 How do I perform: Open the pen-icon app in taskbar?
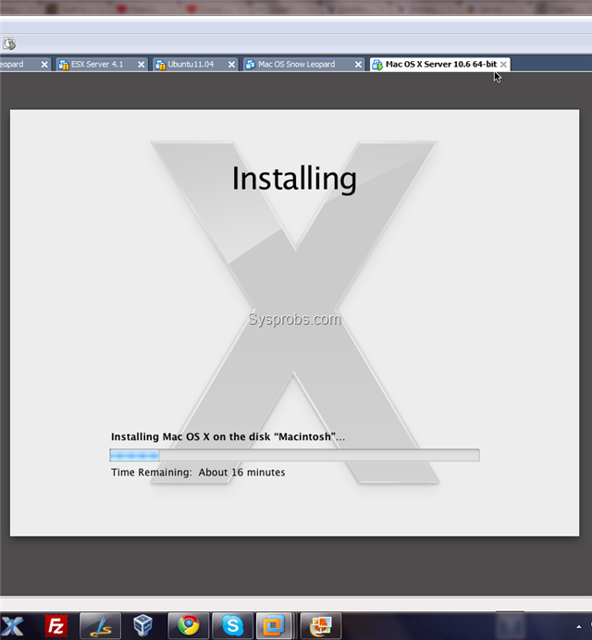(100, 626)
